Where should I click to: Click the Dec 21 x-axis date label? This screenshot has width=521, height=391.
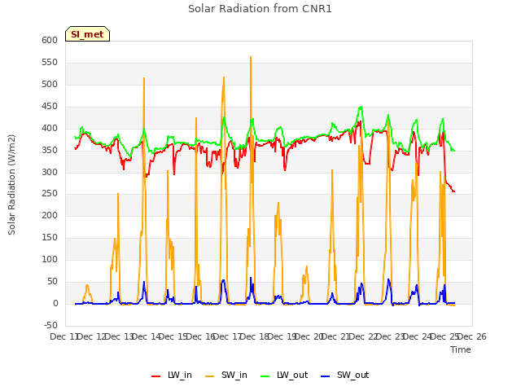[336, 336]
